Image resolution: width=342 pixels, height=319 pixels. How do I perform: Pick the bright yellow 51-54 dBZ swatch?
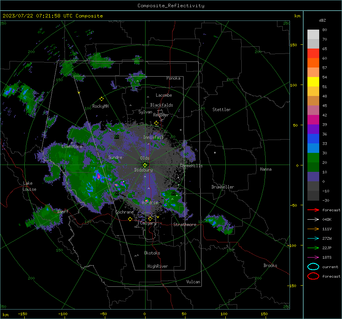[313, 82]
